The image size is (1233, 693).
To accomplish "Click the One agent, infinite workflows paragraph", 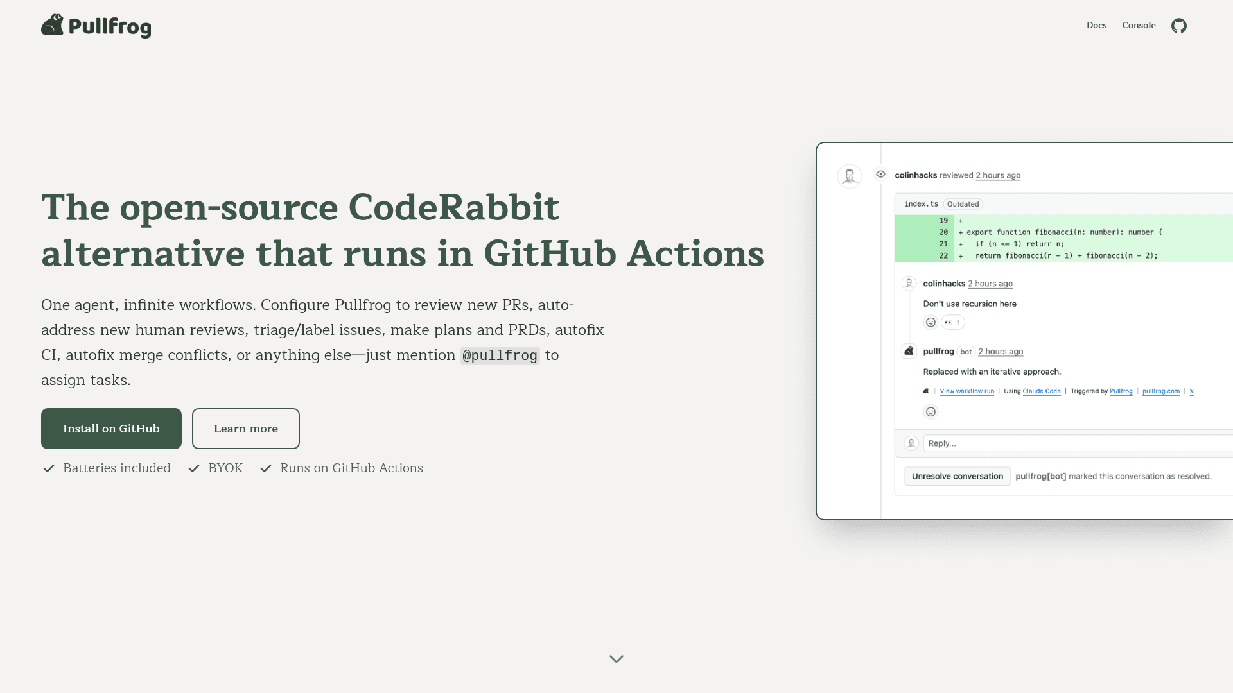I will click(x=322, y=342).
